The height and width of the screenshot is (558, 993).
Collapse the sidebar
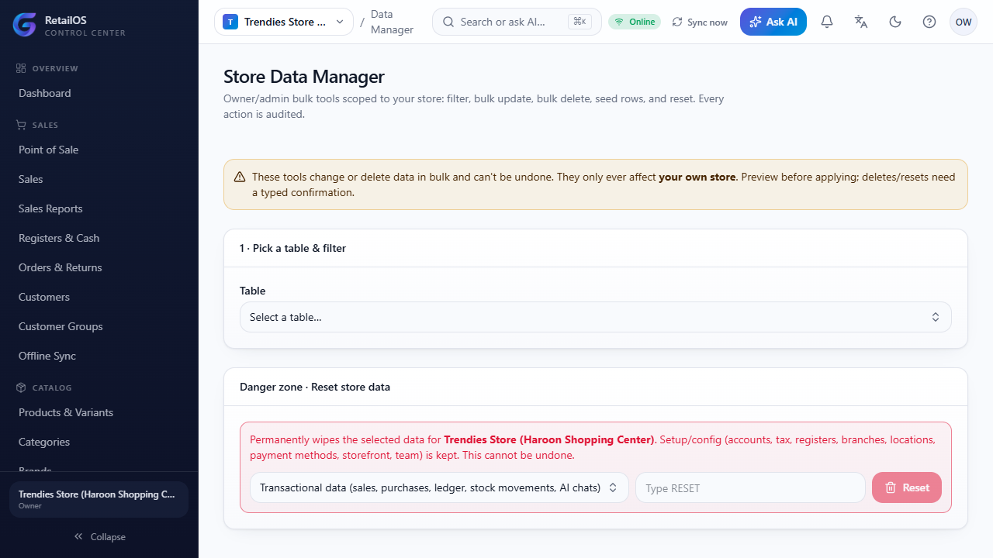tap(99, 536)
